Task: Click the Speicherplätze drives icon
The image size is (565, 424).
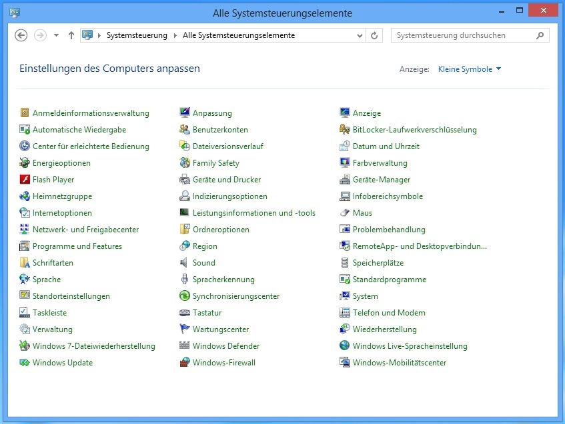Action: [344, 262]
